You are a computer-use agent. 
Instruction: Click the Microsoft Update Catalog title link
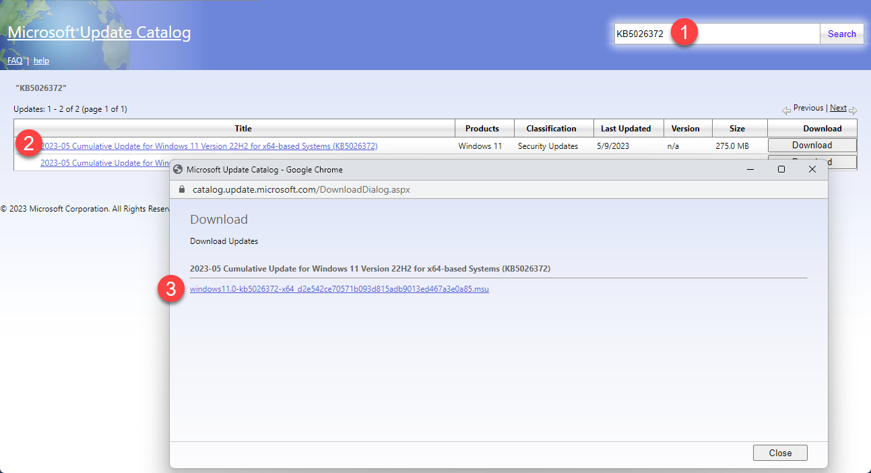[99, 32]
